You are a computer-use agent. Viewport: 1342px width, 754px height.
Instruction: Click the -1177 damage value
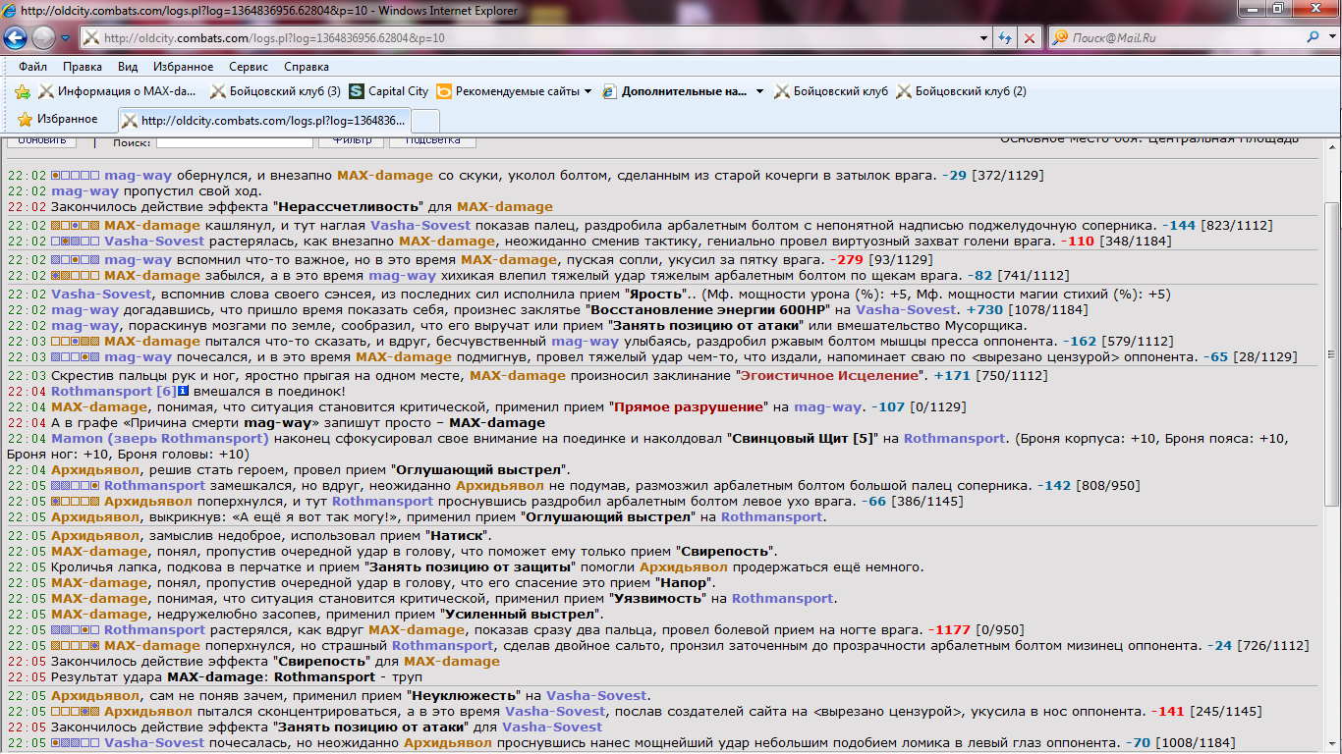point(947,629)
